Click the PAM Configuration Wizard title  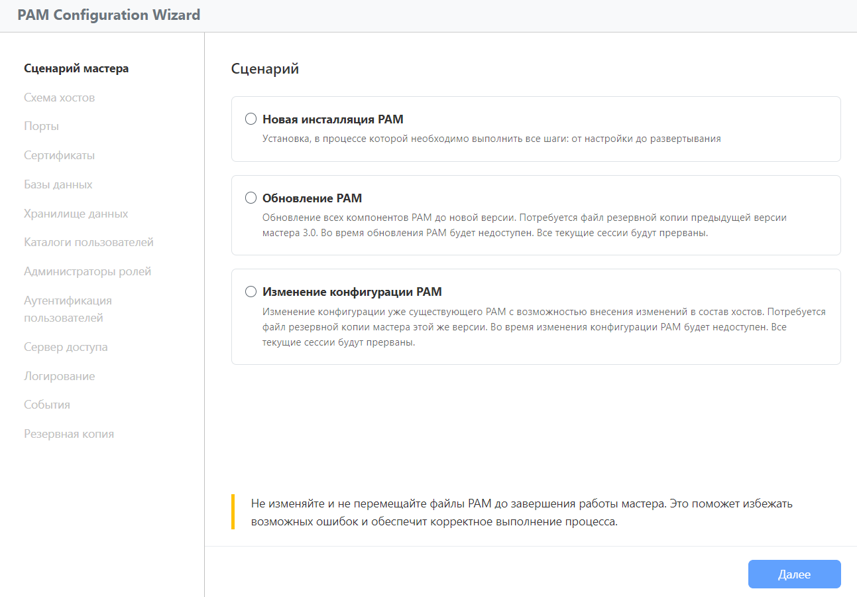tap(109, 15)
